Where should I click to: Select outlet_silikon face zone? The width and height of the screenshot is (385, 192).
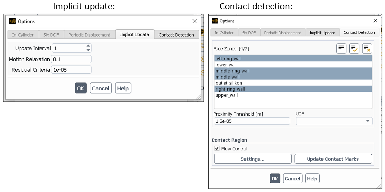pyautogui.click(x=229, y=83)
